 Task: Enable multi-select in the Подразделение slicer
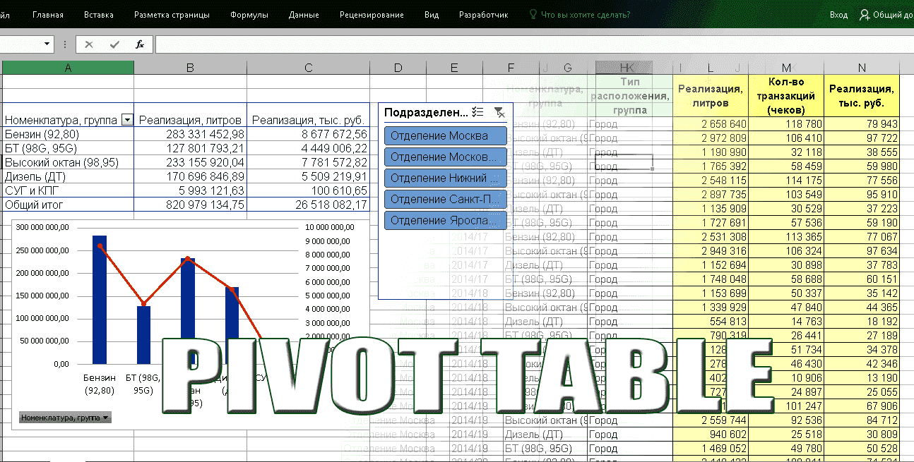pos(477,112)
